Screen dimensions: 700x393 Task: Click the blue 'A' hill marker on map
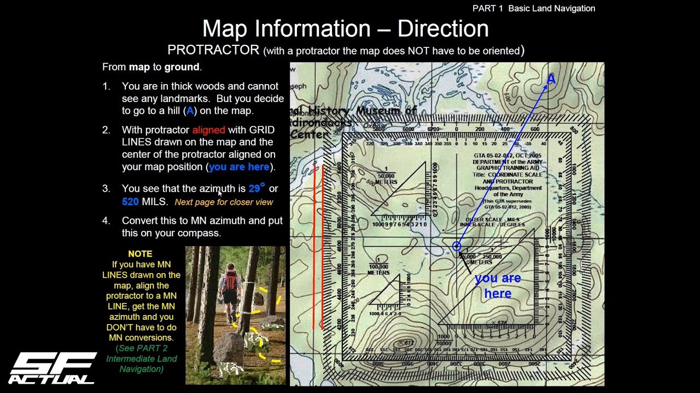(551, 80)
